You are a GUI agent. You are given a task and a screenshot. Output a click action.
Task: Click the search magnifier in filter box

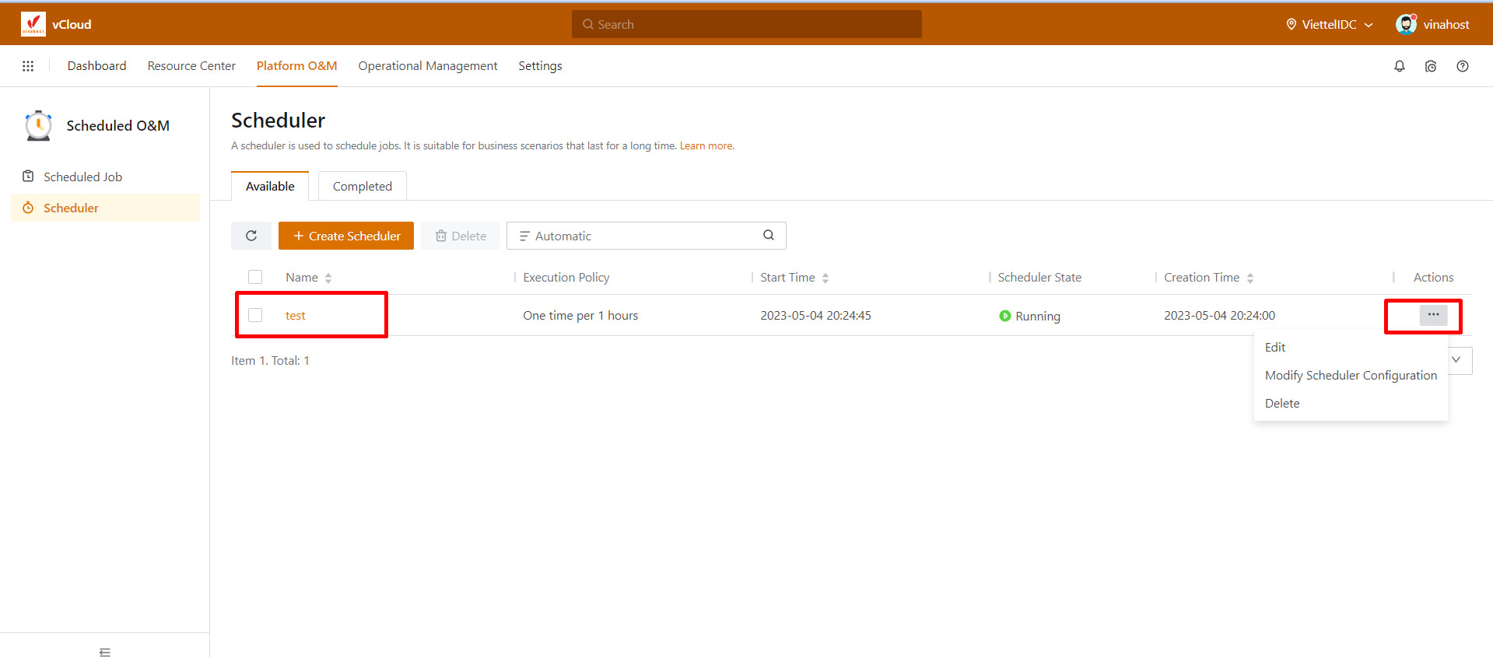pos(768,236)
